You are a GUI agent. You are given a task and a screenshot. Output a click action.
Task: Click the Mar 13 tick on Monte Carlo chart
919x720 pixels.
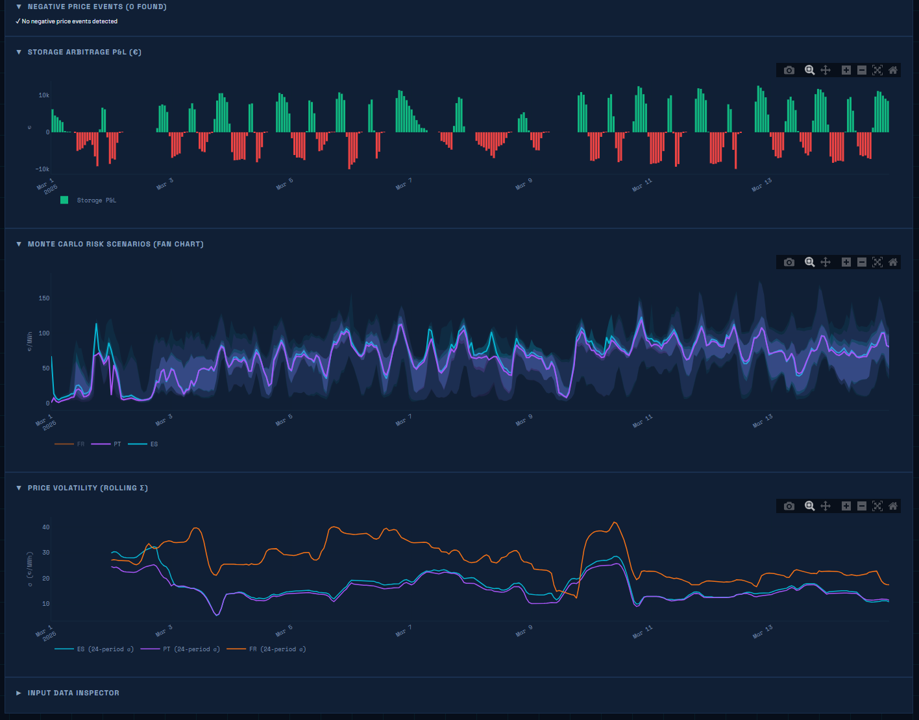coord(763,420)
